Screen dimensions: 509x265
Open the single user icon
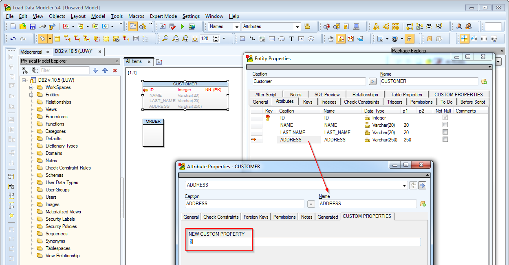[x=459, y=26]
